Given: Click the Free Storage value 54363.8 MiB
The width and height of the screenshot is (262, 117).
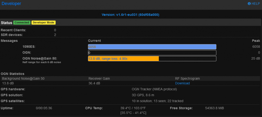Looking at the screenshot, I should (x=215, y=108).
